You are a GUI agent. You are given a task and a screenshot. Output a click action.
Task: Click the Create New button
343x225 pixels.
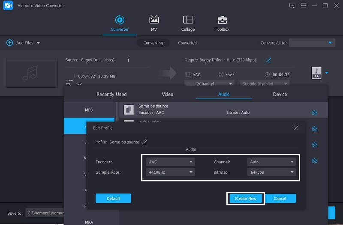tap(246, 198)
